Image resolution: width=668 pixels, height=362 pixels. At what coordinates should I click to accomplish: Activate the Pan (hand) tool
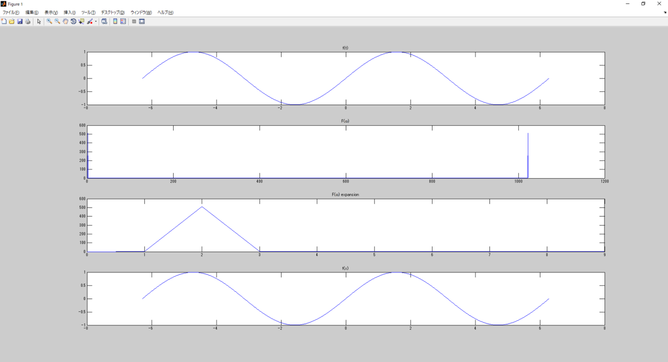tap(66, 23)
